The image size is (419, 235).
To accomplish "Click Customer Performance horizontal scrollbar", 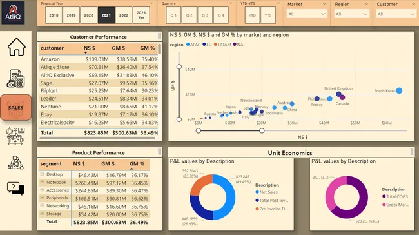I will click(x=97, y=138).
